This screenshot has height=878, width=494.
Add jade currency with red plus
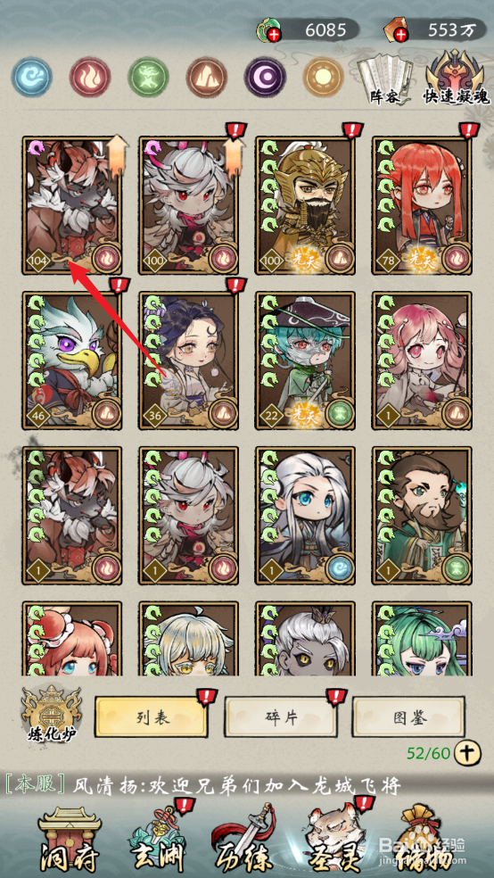275,36
